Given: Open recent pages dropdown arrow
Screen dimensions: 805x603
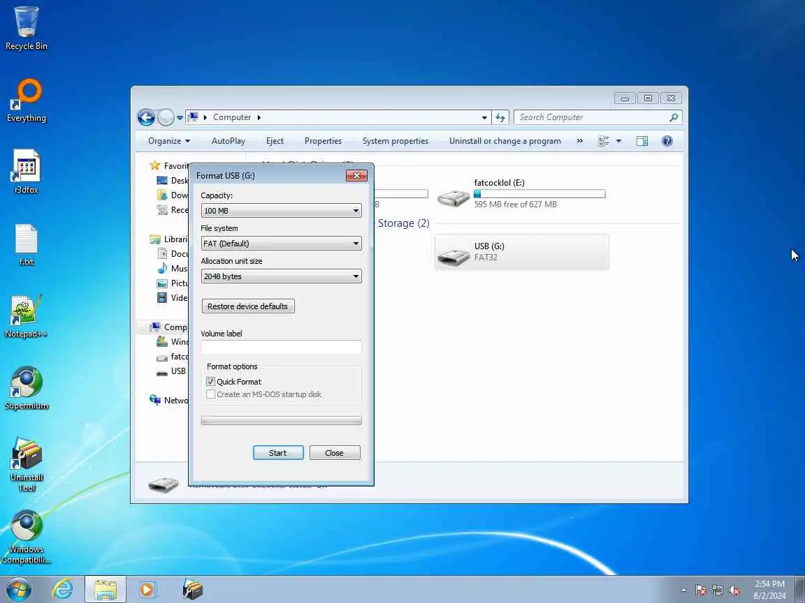Looking at the screenshot, I should (x=180, y=117).
